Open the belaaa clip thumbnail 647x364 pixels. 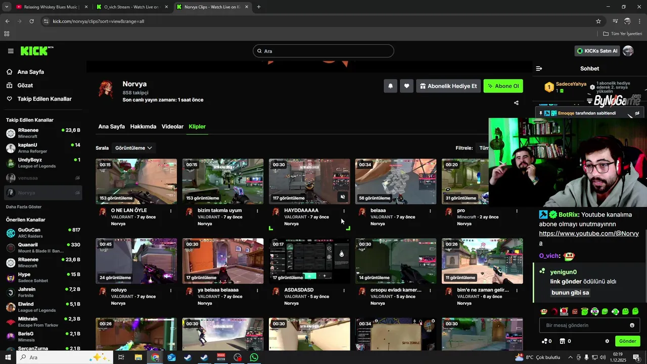click(395, 181)
